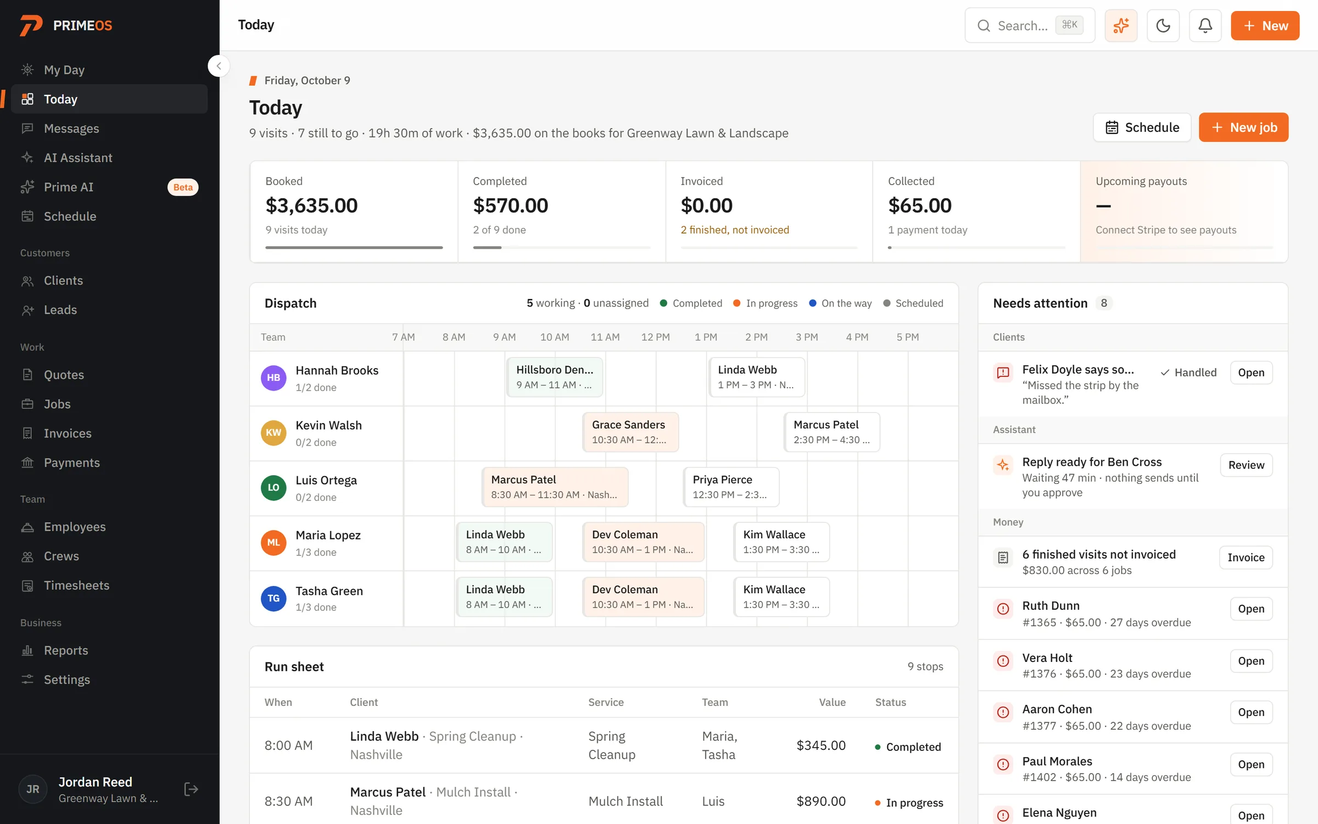1318x824 pixels.
Task: Click the Booked progress bar
Action: click(x=354, y=248)
